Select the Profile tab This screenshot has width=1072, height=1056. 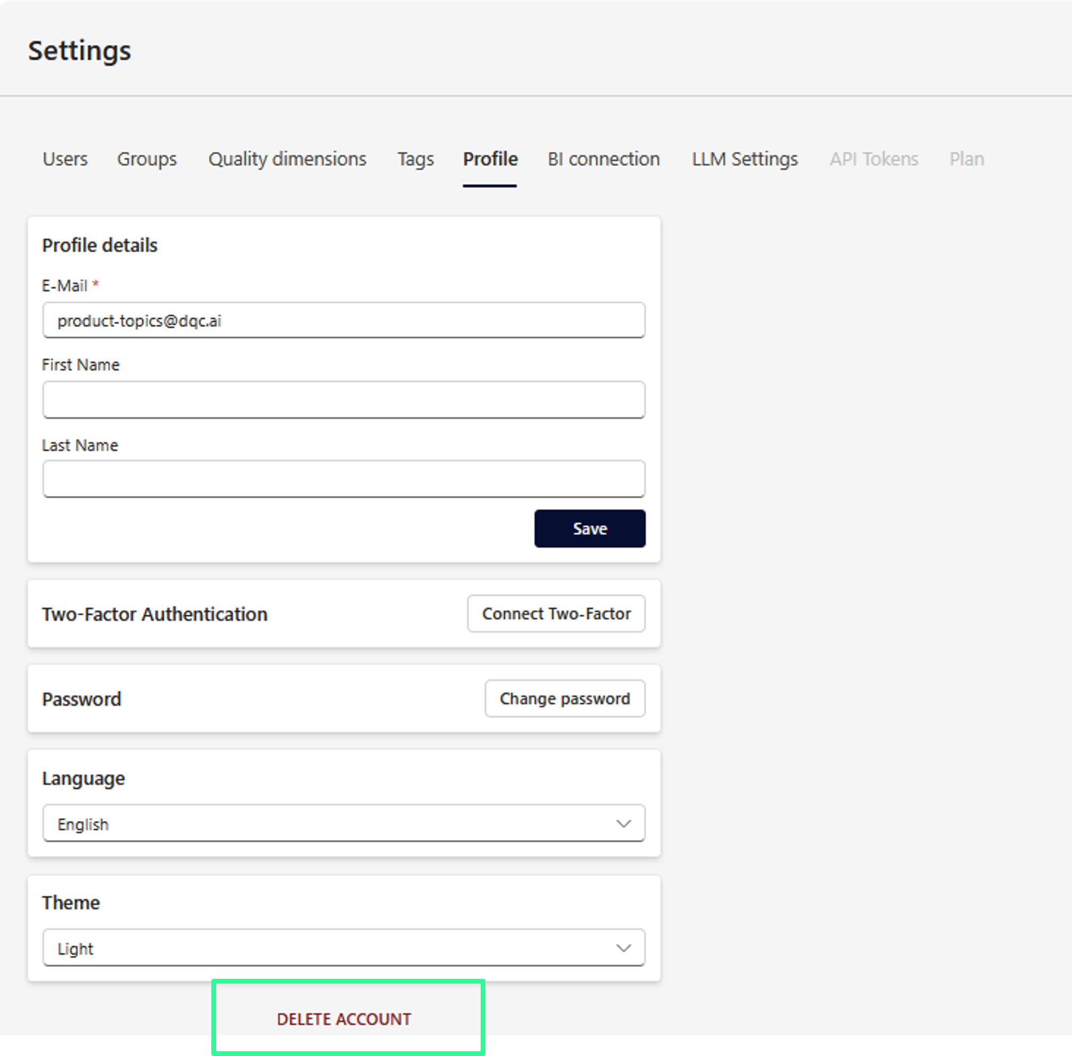coord(490,159)
